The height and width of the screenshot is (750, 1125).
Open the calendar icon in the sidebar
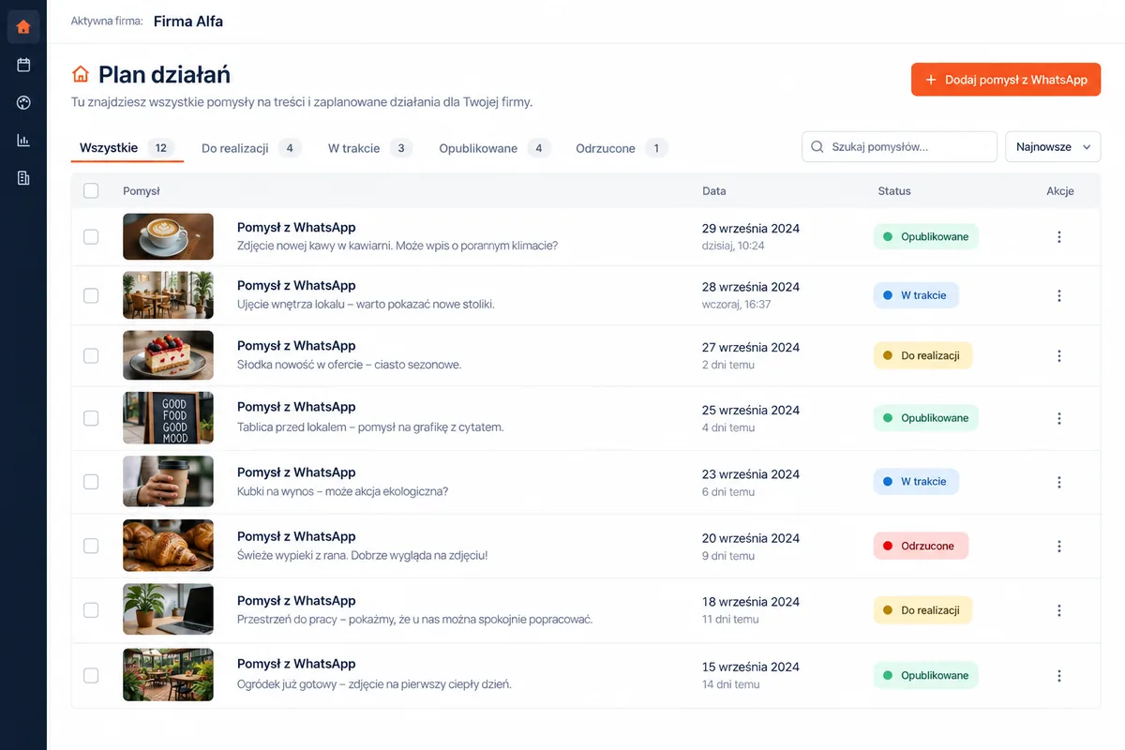coord(23,65)
